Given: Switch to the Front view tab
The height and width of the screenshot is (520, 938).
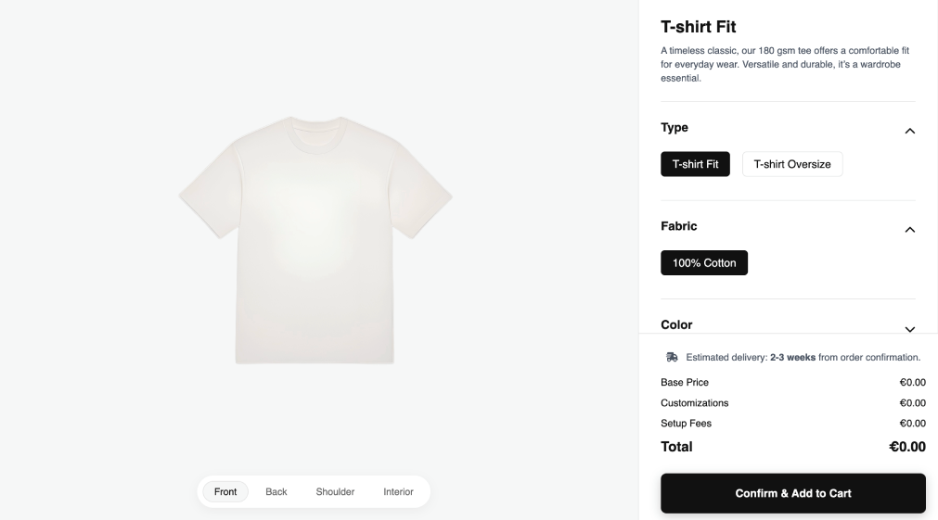Looking at the screenshot, I should coord(225,491).
